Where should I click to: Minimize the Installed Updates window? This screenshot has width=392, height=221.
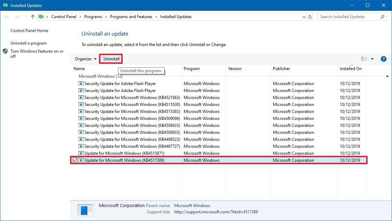coord(352,5)
